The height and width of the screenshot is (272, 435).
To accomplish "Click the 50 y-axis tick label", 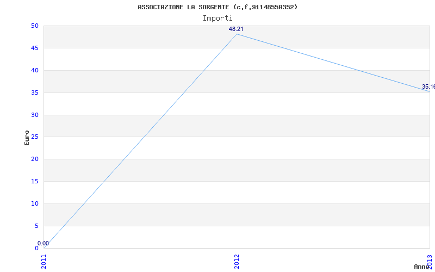I will (x=35, y=26).
